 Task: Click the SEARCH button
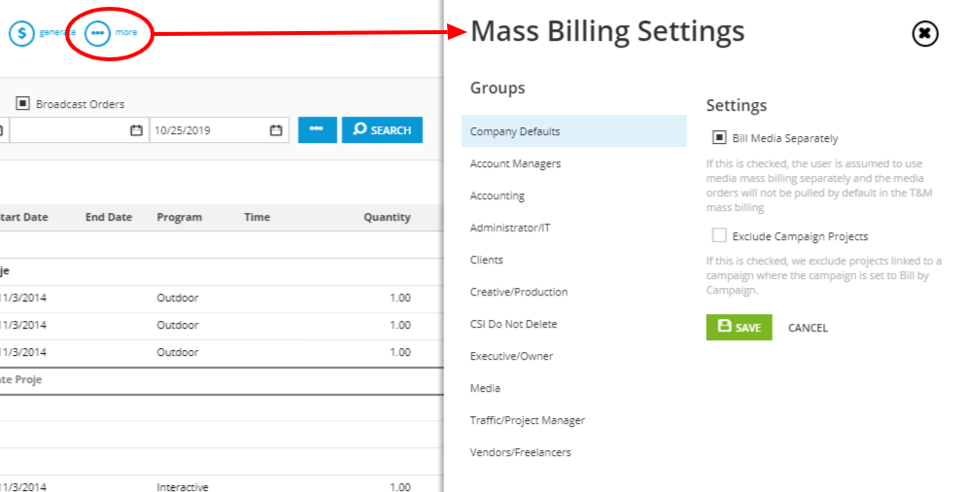[x=382, y=129]
